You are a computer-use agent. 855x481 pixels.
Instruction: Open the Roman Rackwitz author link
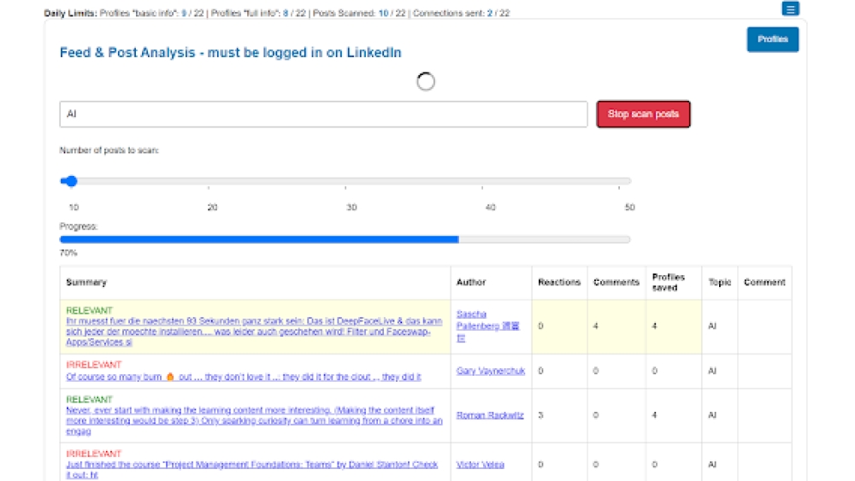click(x=490, y=415)
